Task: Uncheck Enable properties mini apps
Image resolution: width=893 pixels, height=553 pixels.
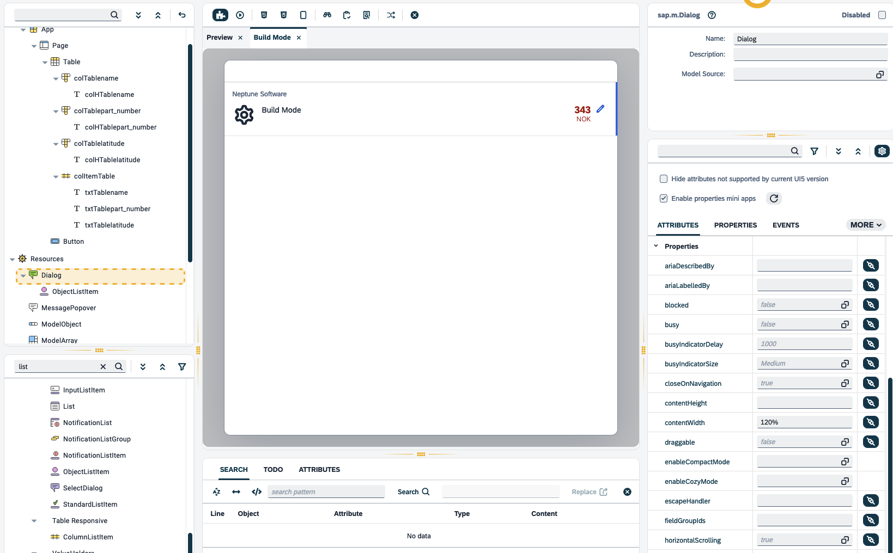Action: 664,199
